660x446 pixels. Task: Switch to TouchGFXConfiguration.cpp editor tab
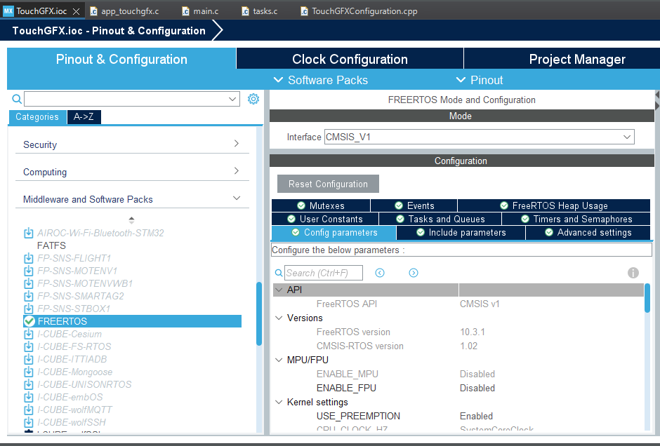(359, 11)
